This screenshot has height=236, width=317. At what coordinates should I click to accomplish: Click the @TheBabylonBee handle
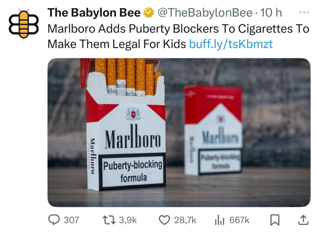[205, 13]
